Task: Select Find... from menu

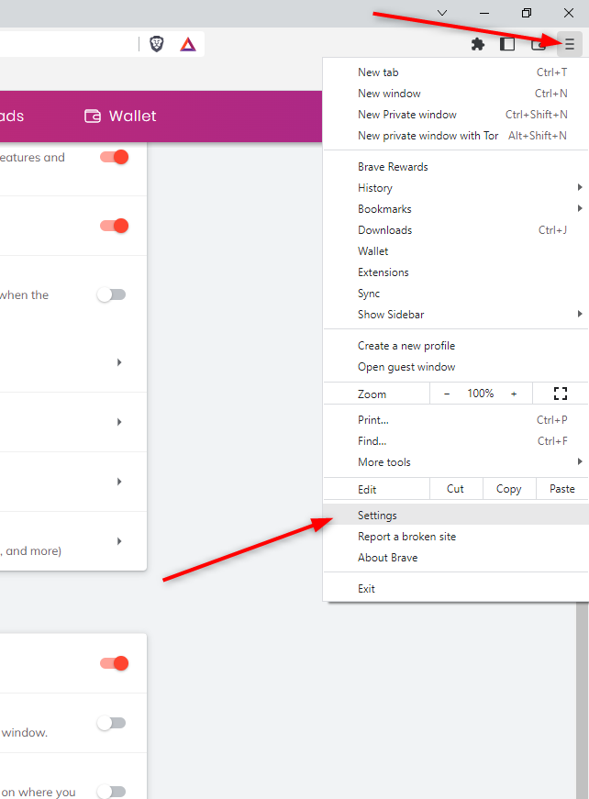Action: pos(455,441)
